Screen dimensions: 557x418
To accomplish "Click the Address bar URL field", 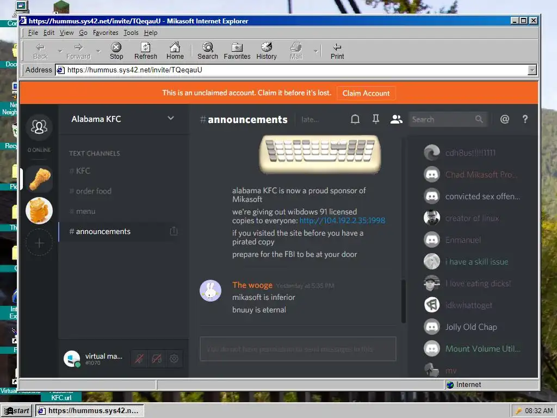I will (x=292, y=70).
